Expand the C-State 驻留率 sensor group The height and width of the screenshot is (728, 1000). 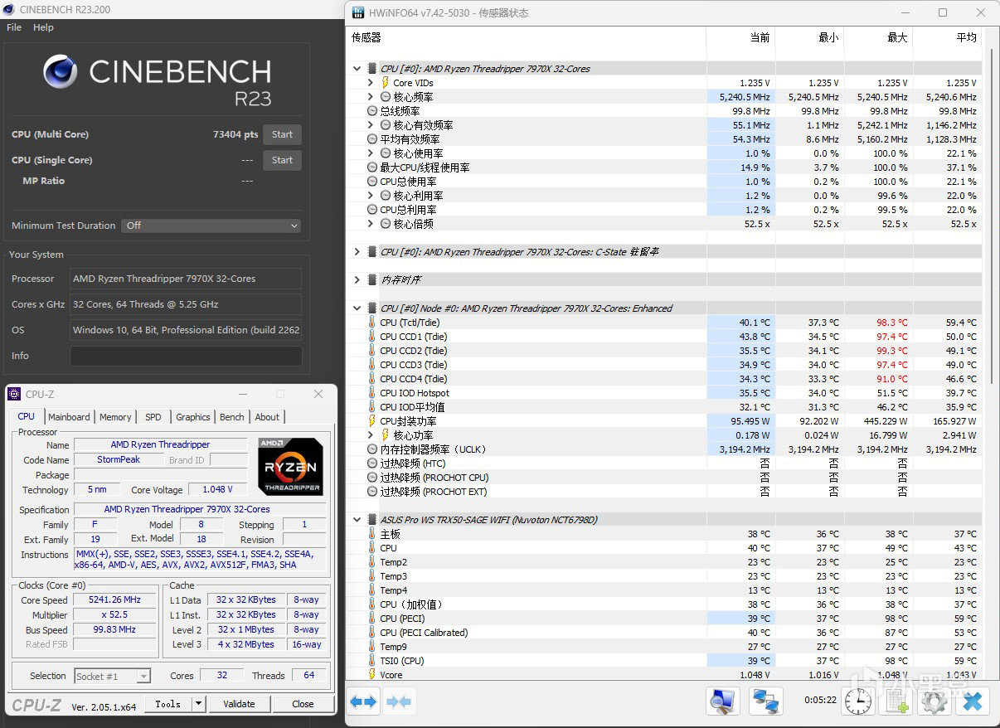[357, 251]
